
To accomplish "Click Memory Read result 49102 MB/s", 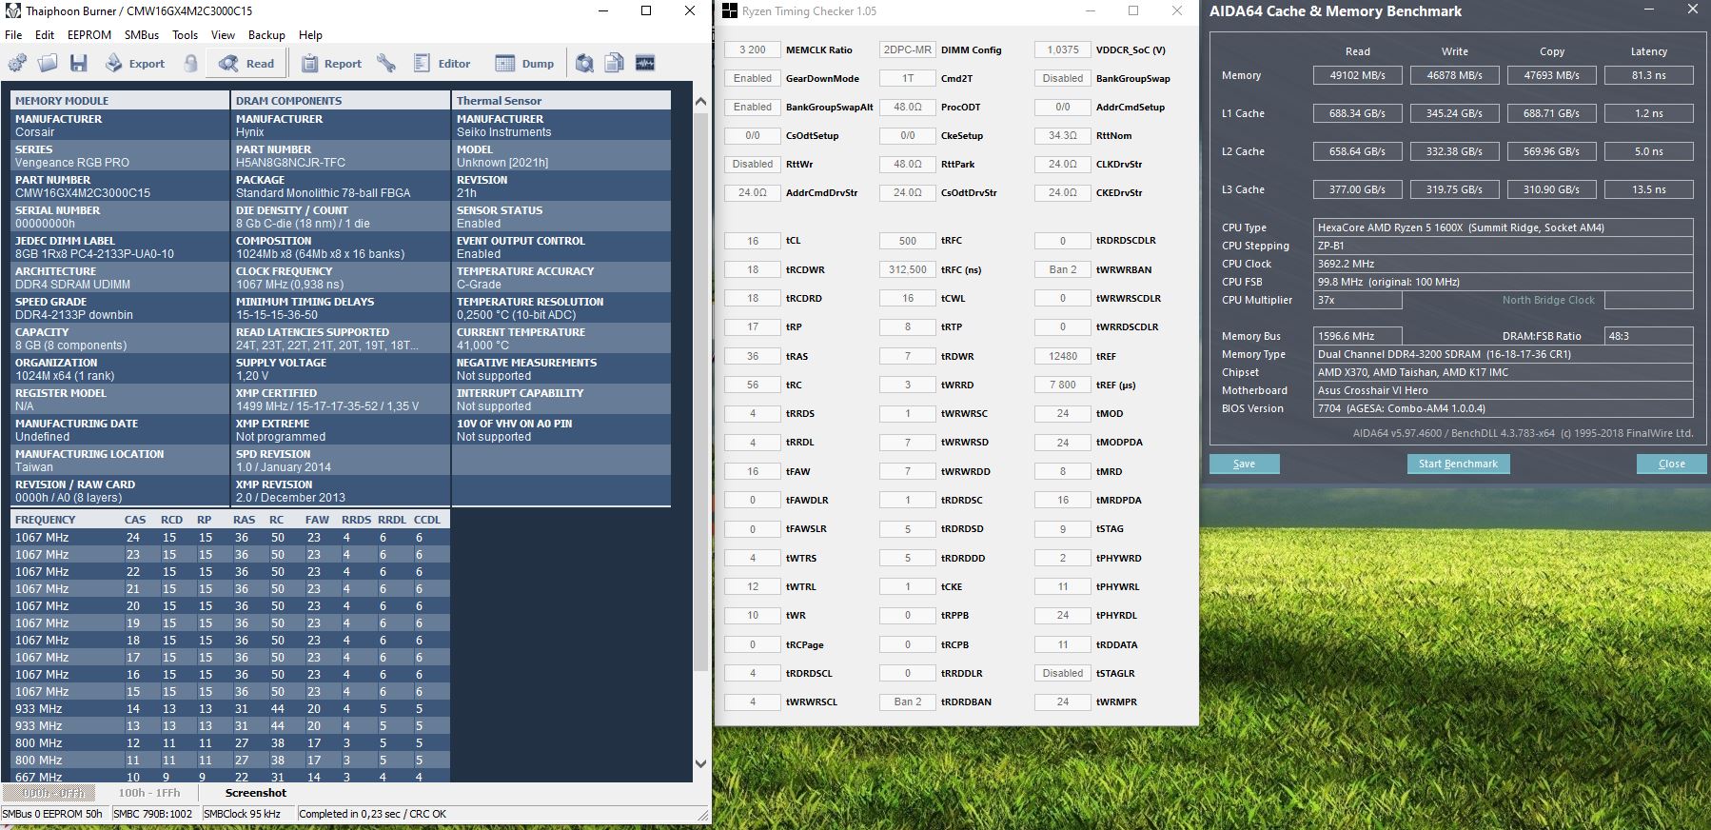I will pyautogui.click(x=1358, y=75).
